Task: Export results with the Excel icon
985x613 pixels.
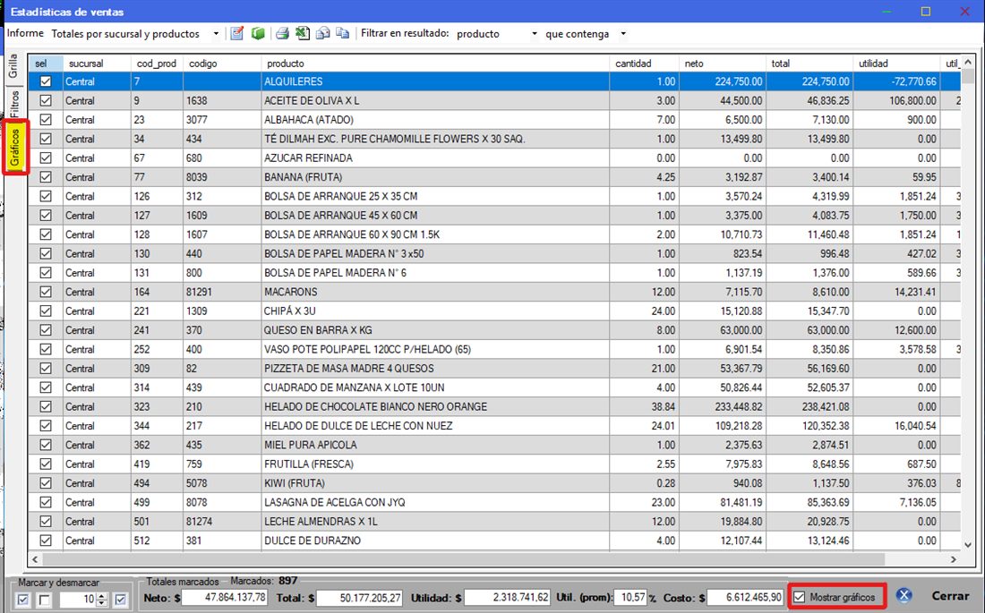Action: (x=303, y=33)
